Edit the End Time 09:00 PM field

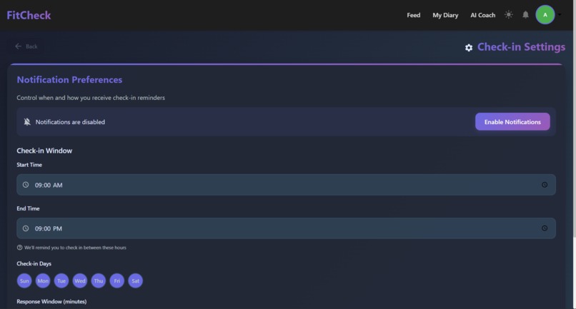coord(286,228)
